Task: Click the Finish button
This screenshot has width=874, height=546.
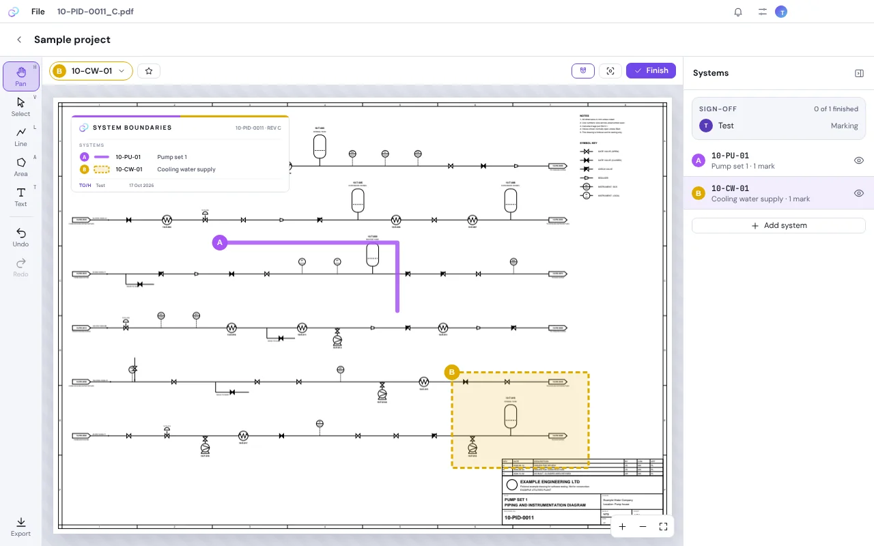Action: click(651, 71)
